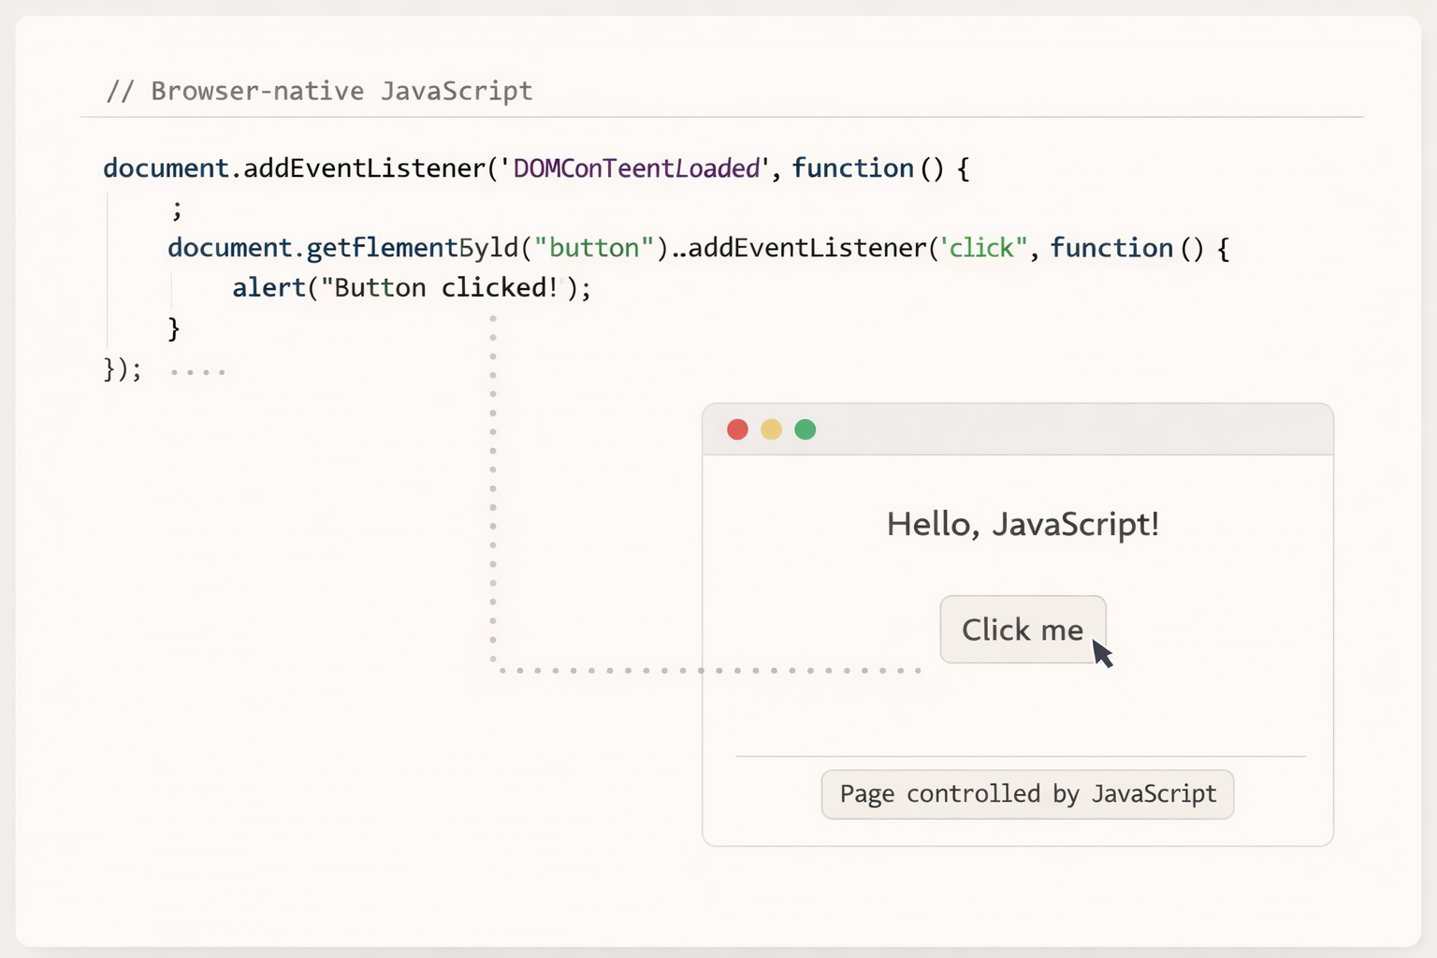Click the document word starting the first code line
The height and width of the screenshot is (958, 1437).
click(166, 168)
